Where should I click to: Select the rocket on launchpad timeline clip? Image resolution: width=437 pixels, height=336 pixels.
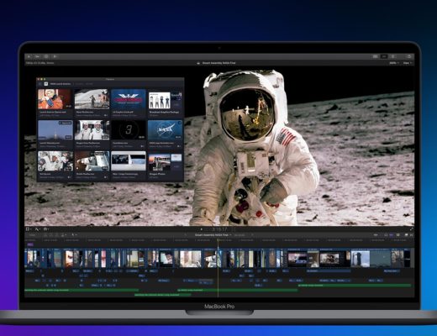pyautogui.click(x=361, y=258)
